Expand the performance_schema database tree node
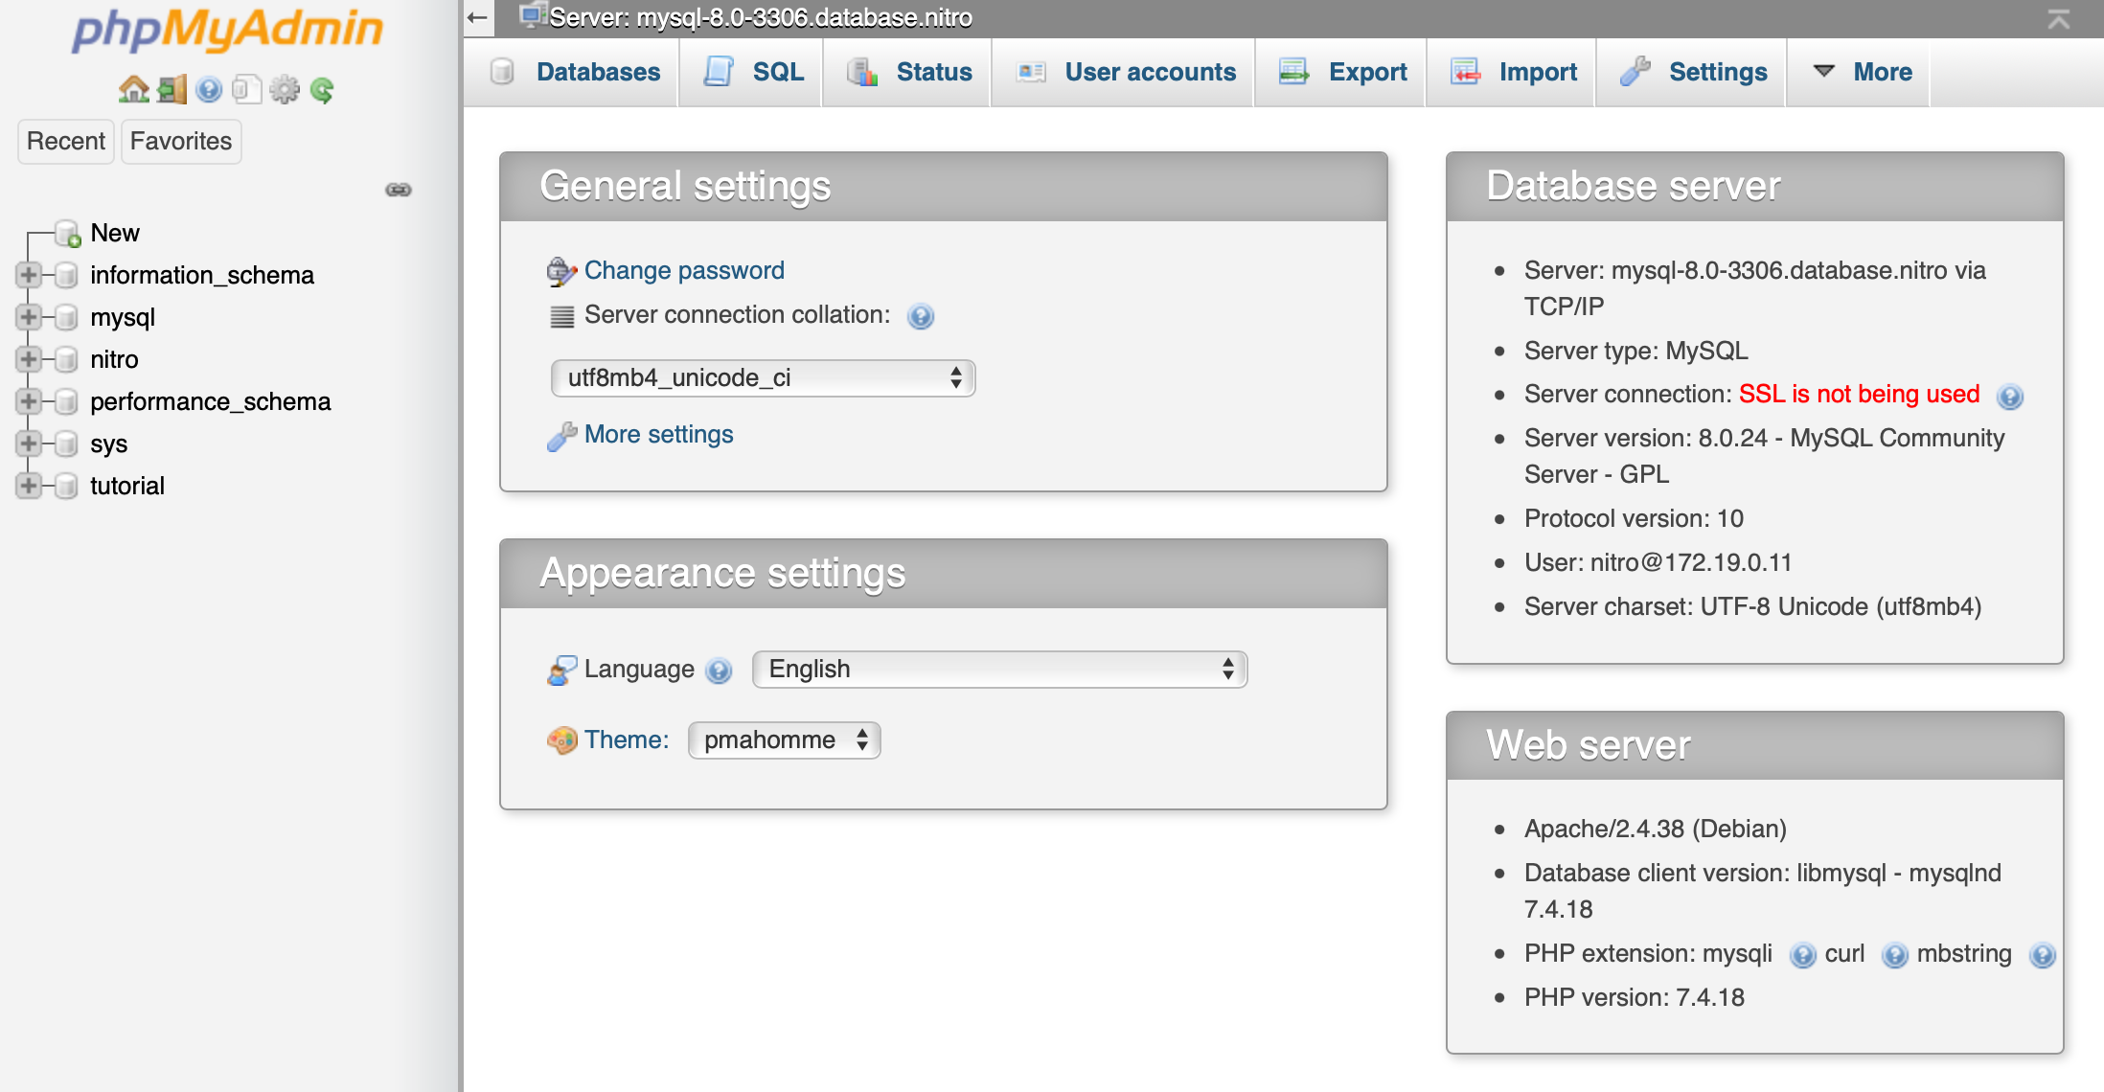This screenshot has height=1092, width=2104. [28, 401]
